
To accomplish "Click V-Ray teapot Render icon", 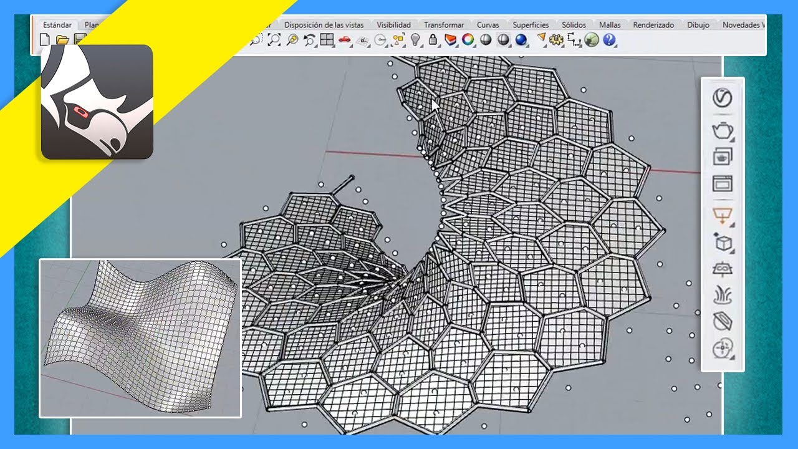I will pyautogui.click(x=722, y=130).
